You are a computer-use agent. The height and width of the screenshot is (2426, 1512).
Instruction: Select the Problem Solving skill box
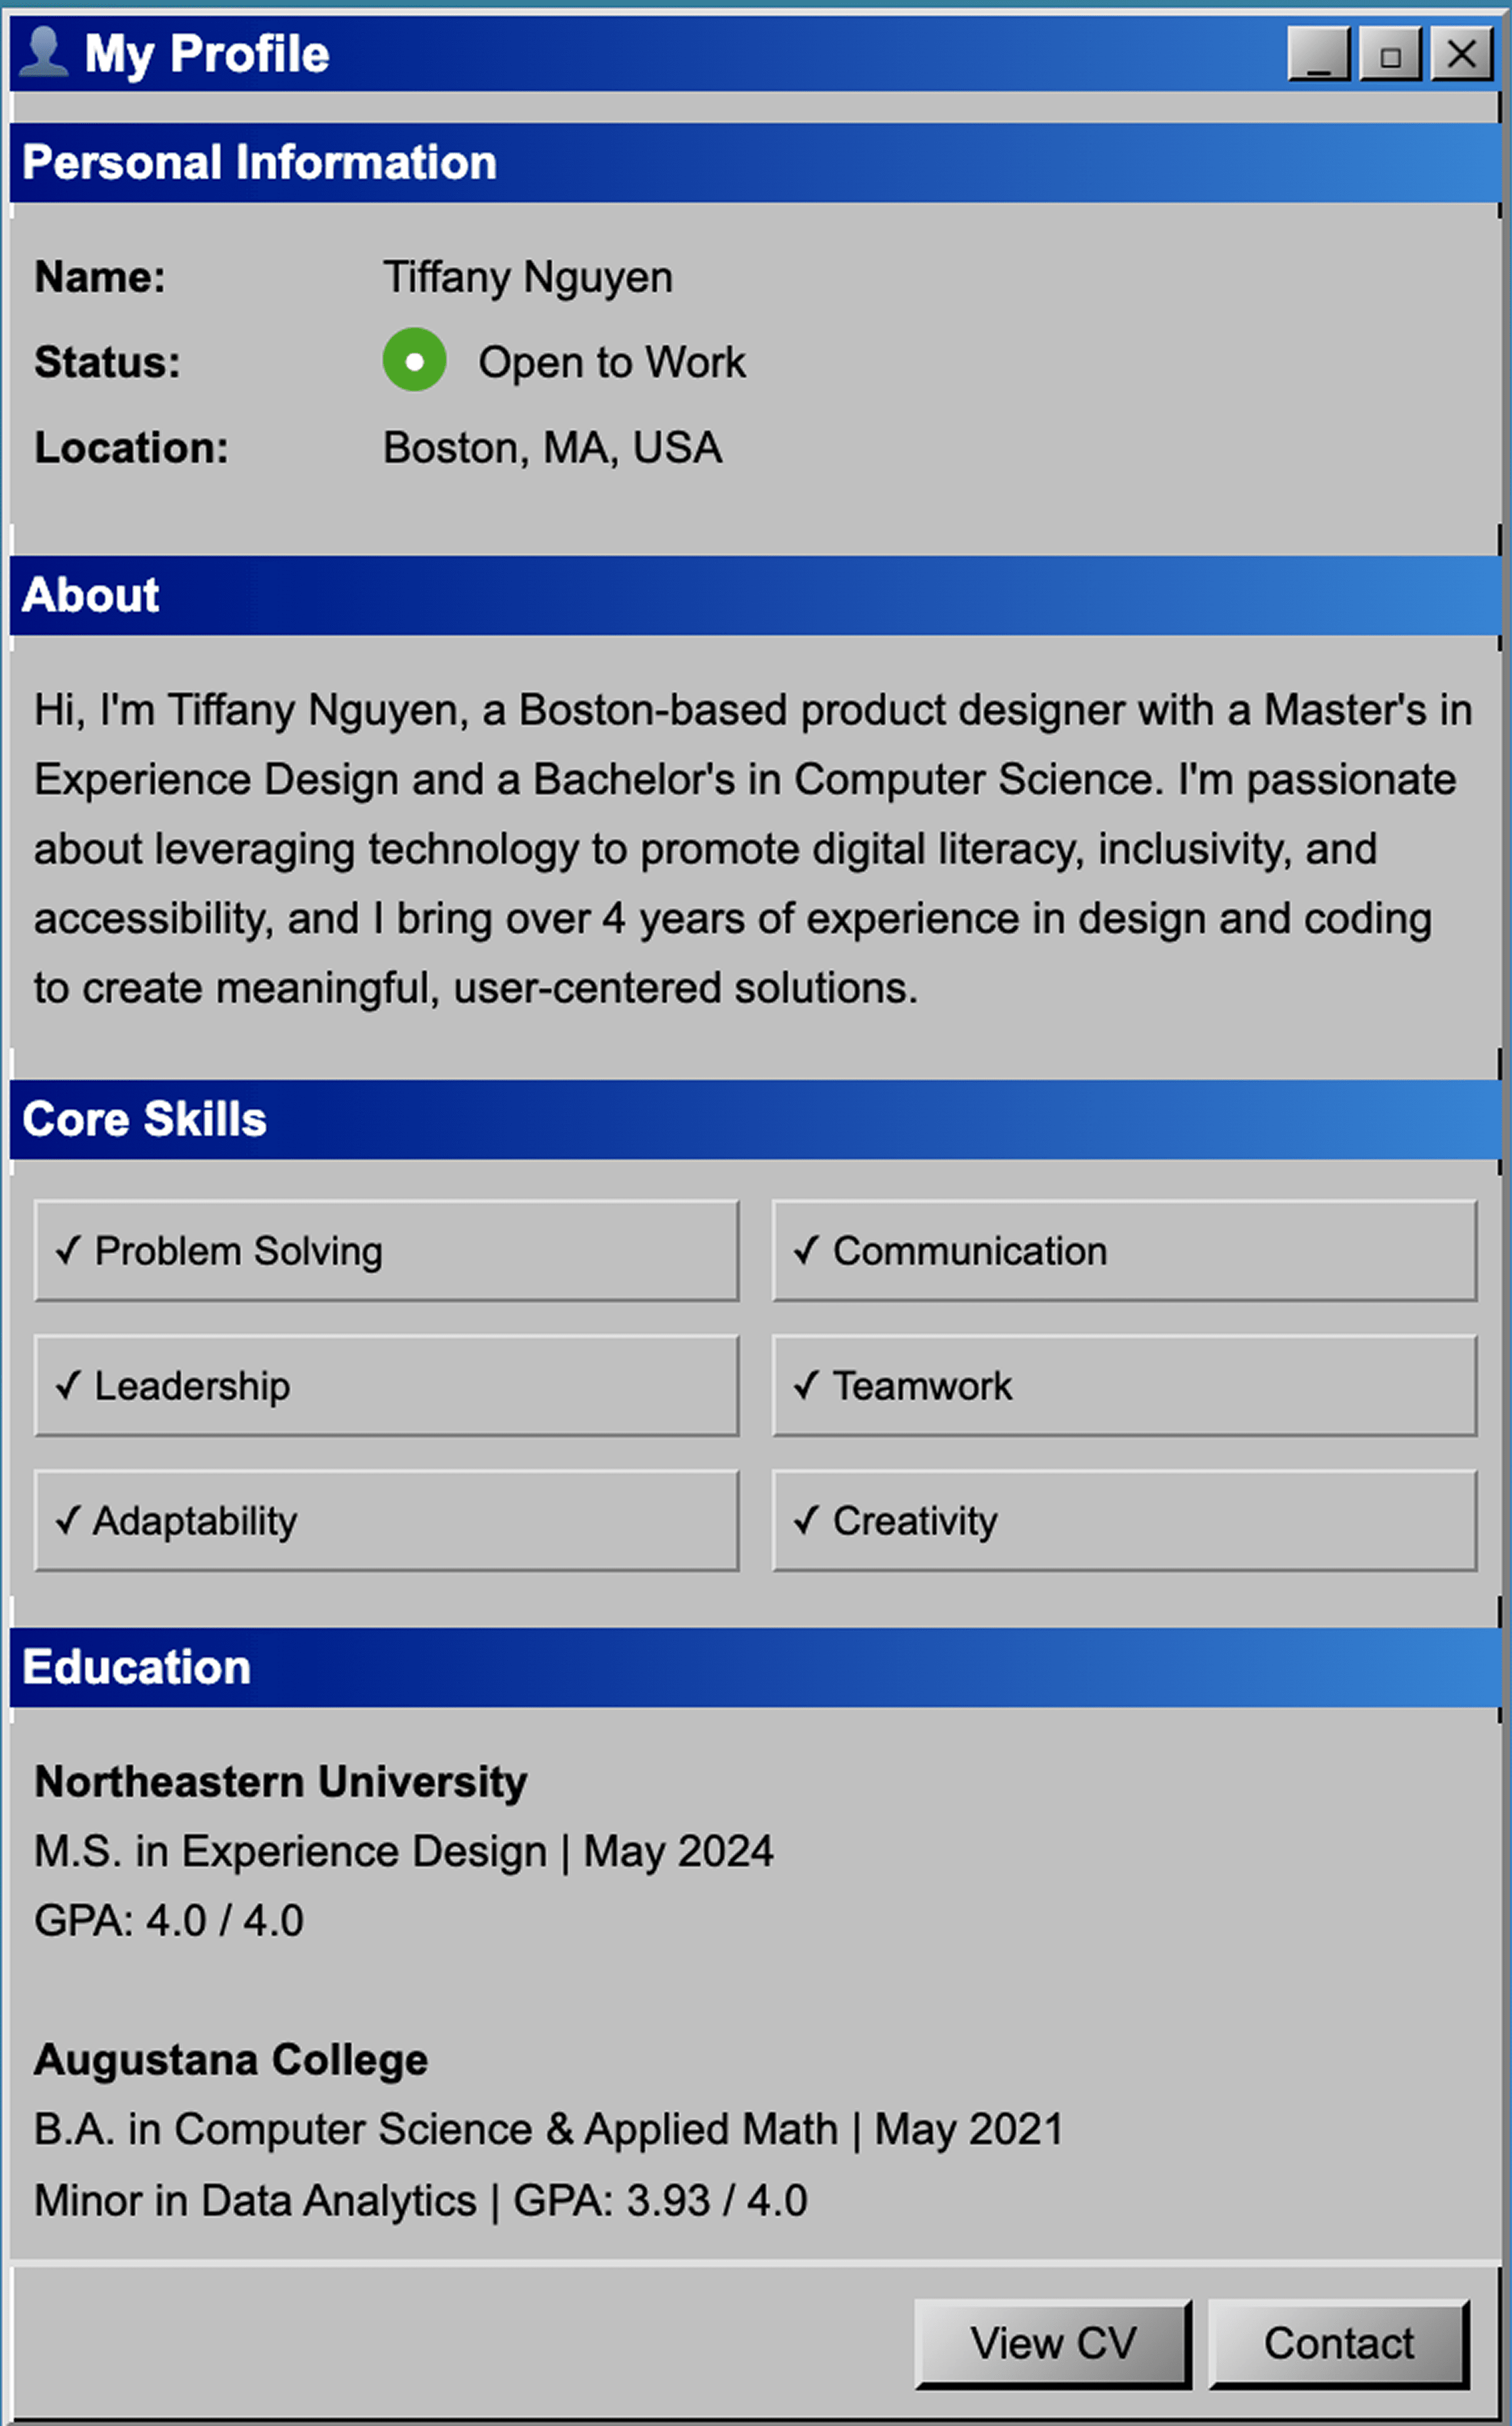click(386, 1250)
